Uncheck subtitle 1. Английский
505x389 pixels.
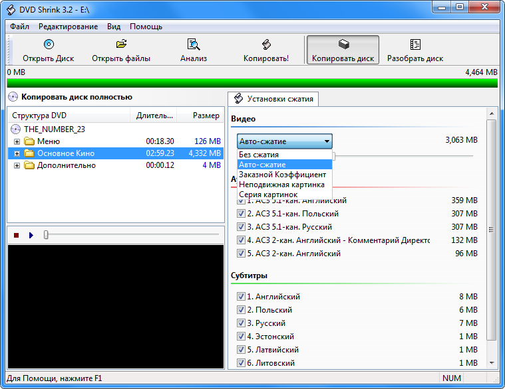(x=241, y=296)
